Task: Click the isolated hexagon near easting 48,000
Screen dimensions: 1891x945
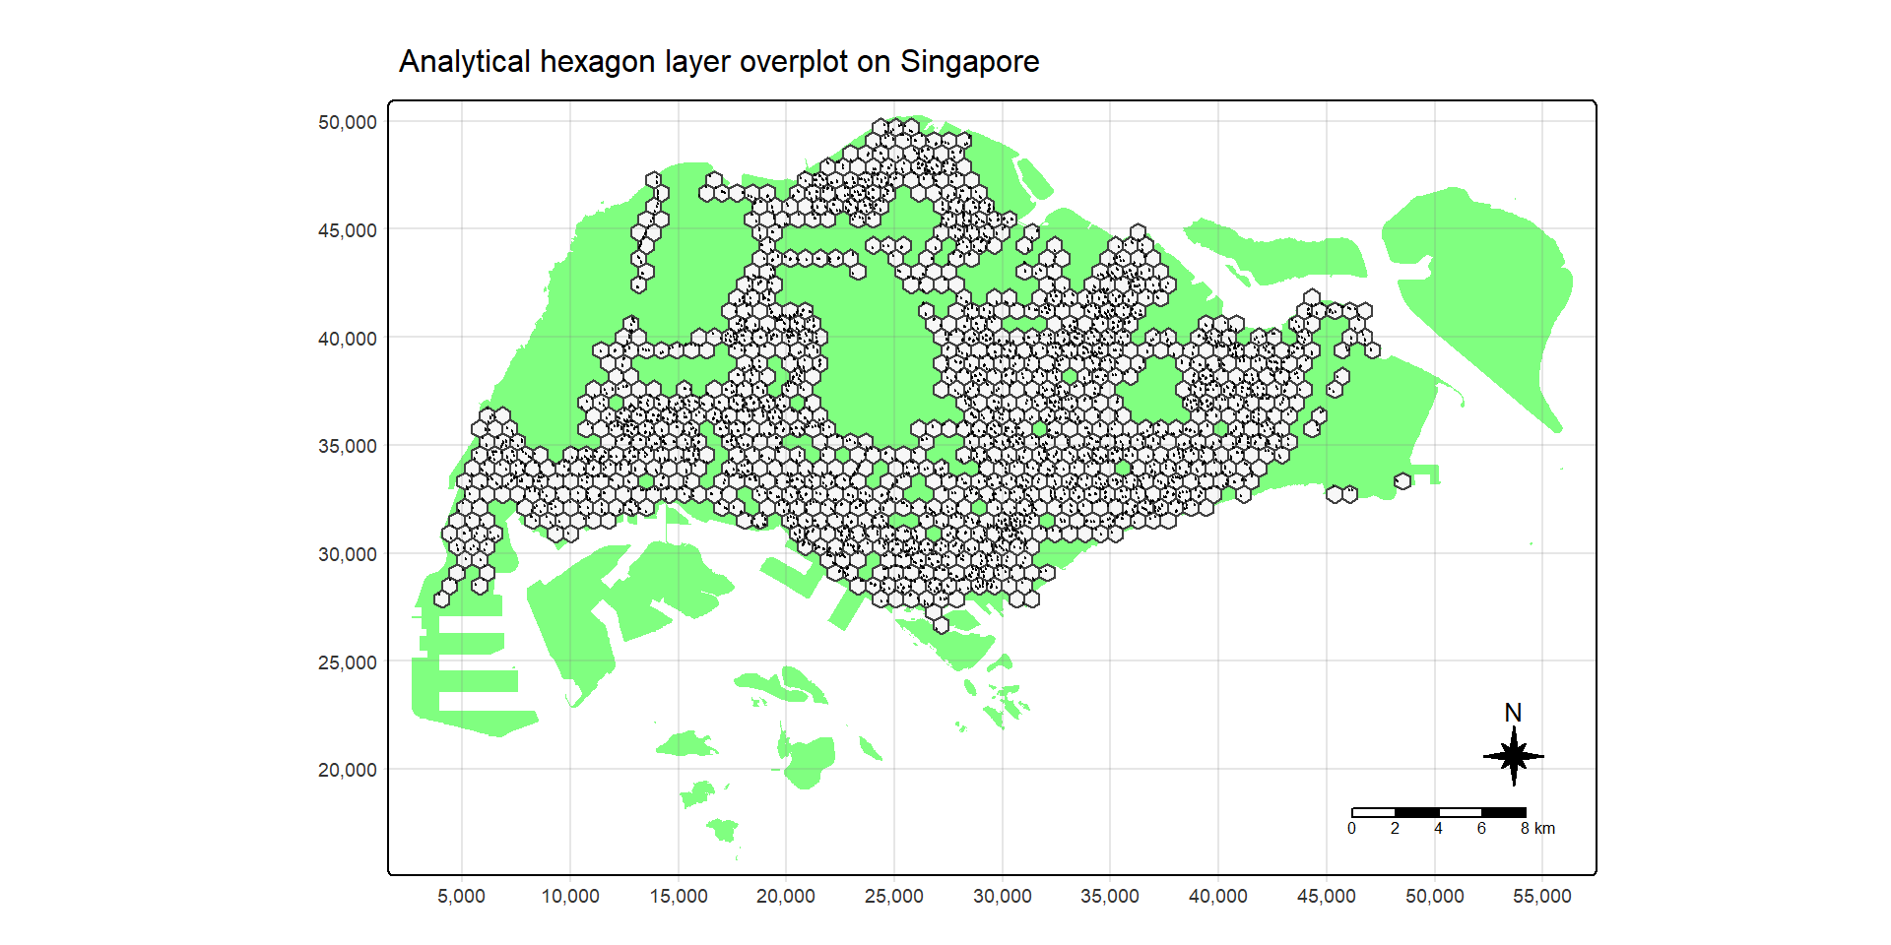Action: pyautogui.click(x=1402, y=481)
